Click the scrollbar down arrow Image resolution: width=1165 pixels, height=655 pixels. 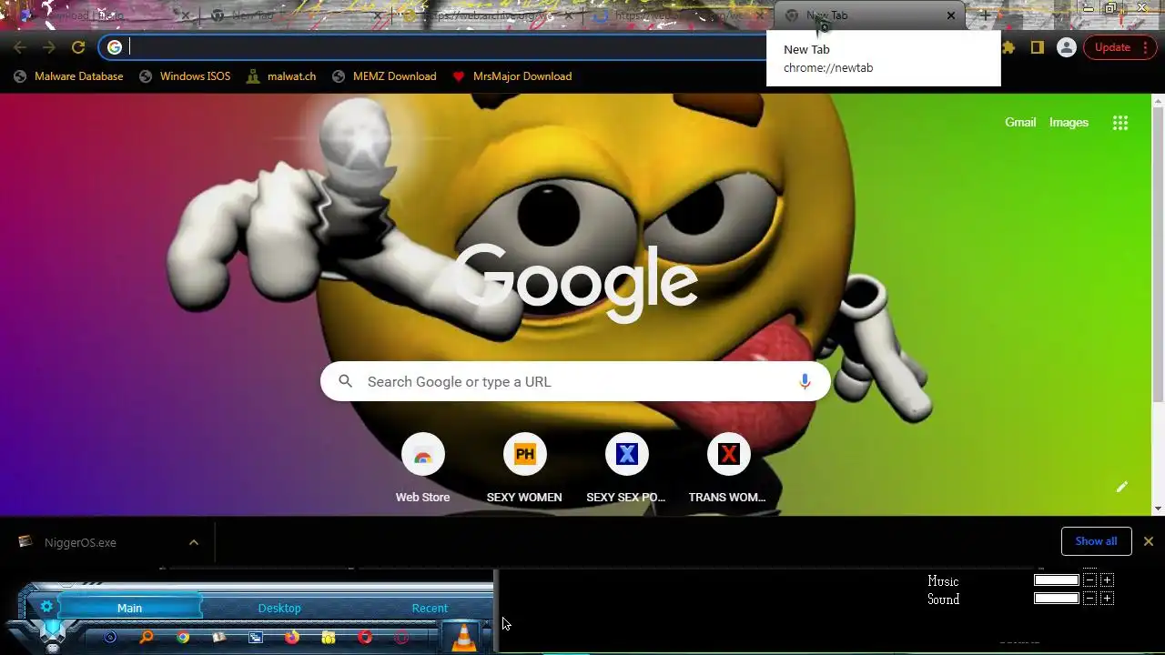coord(1158,509)
